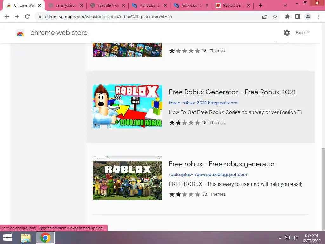View site information via the lock icon
The width and height of the screenshot is (325, 244).
click(x=40, y=17)
